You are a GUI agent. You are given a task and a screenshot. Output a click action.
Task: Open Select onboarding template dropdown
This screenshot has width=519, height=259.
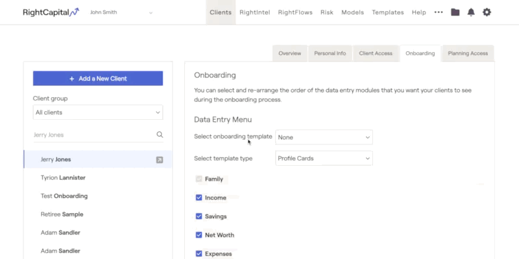[x=324, y=137]
